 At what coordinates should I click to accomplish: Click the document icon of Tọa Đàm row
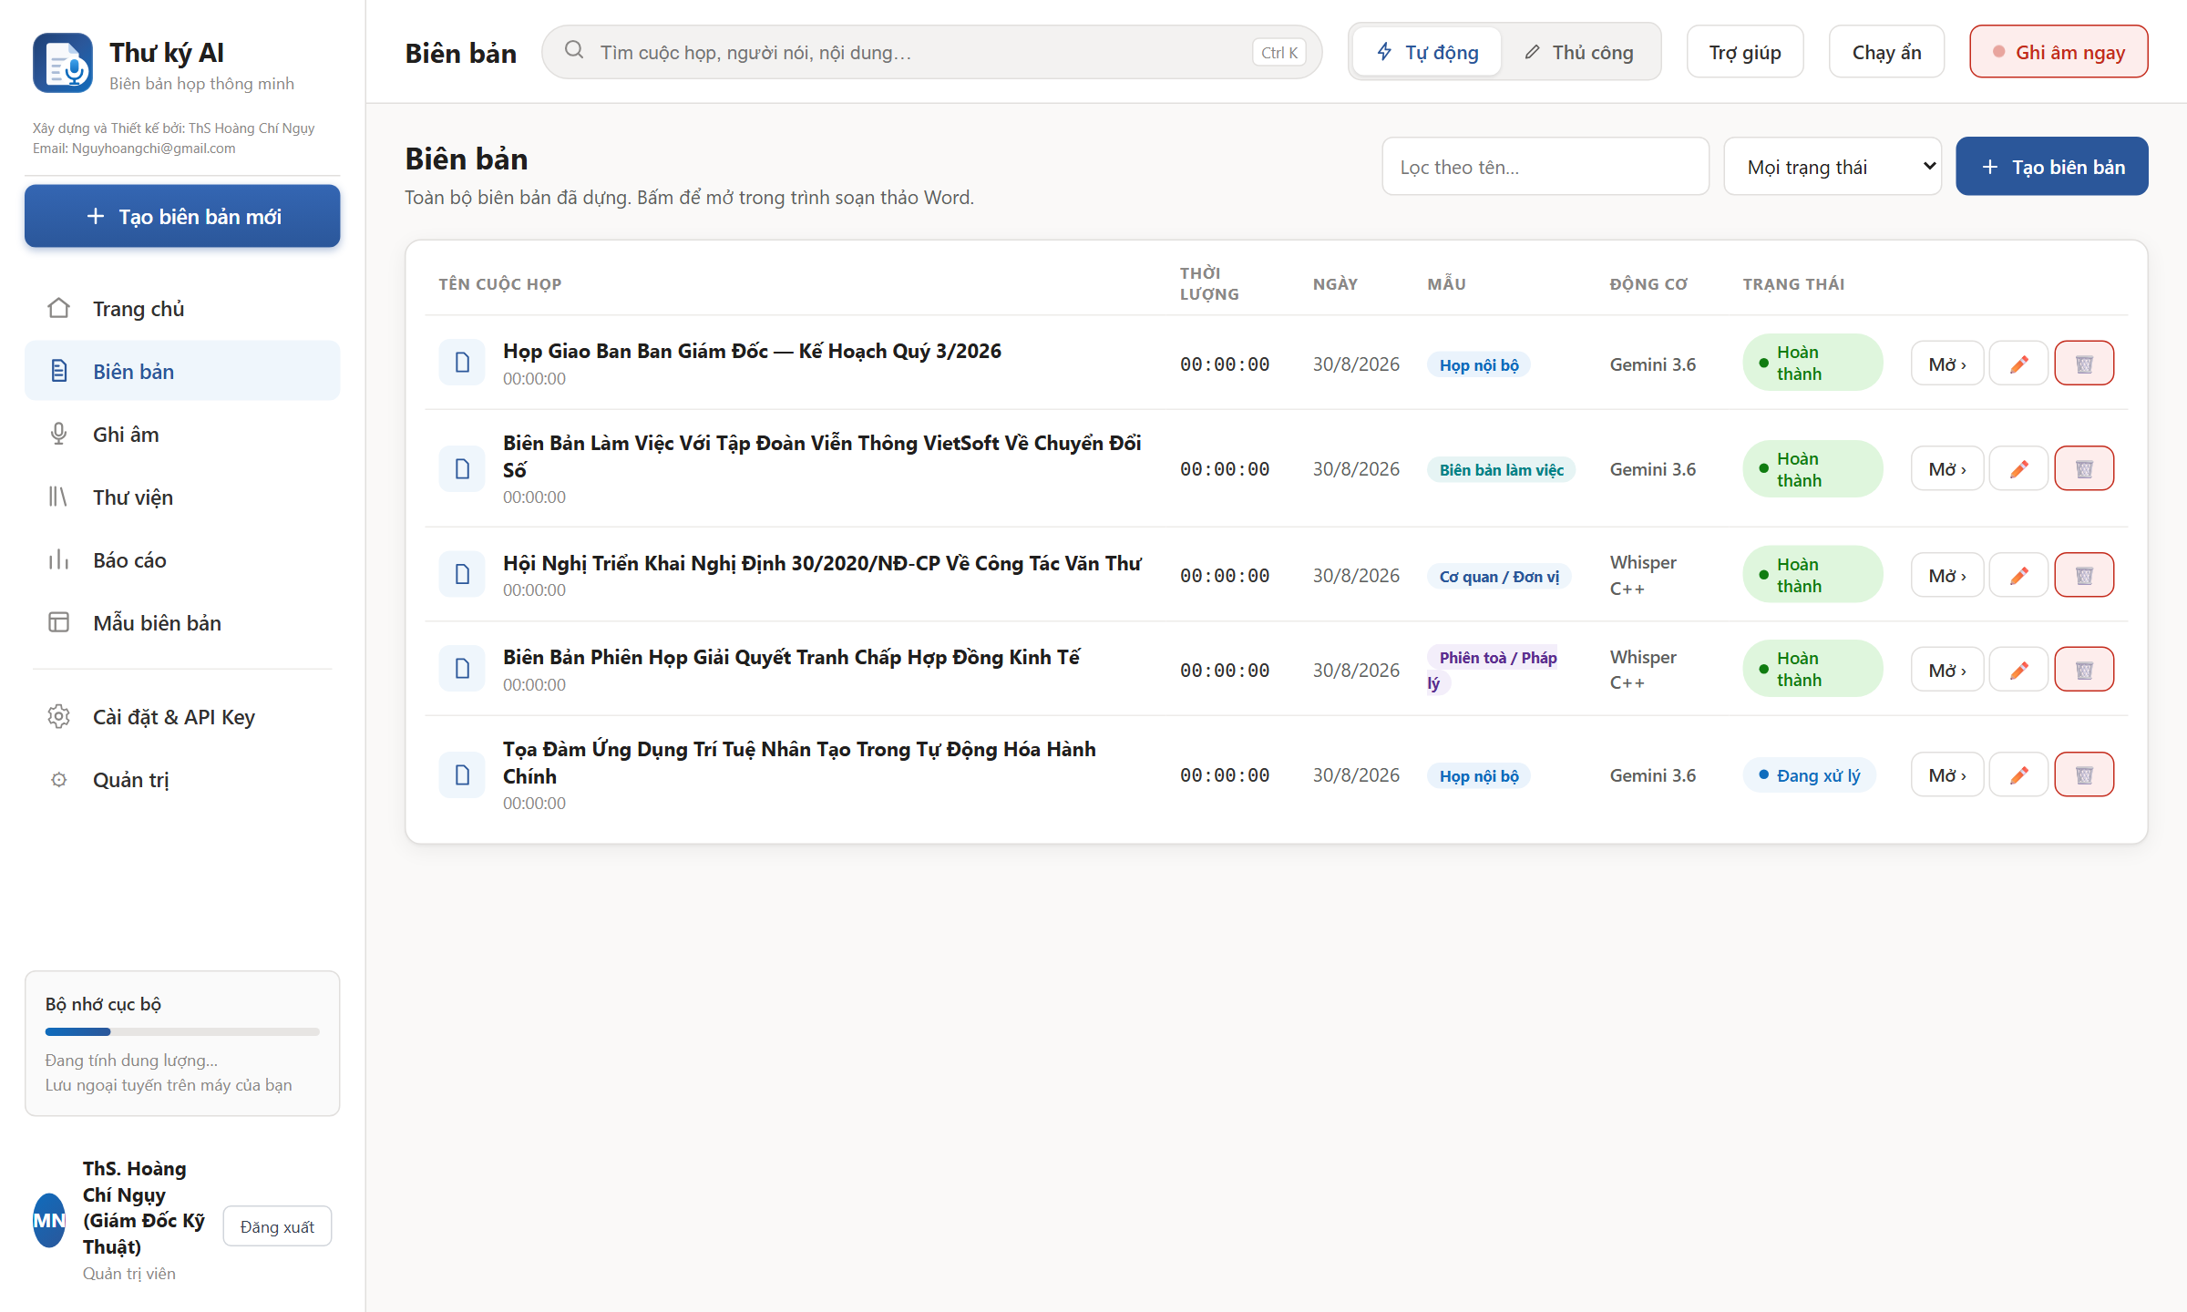point(462,775)
